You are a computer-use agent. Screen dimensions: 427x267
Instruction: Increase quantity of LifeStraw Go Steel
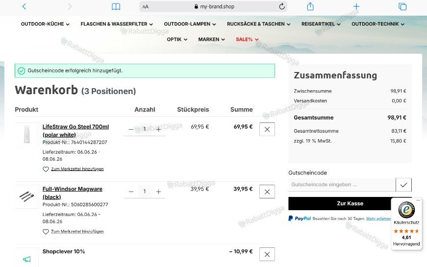click(x=158, y=129)
